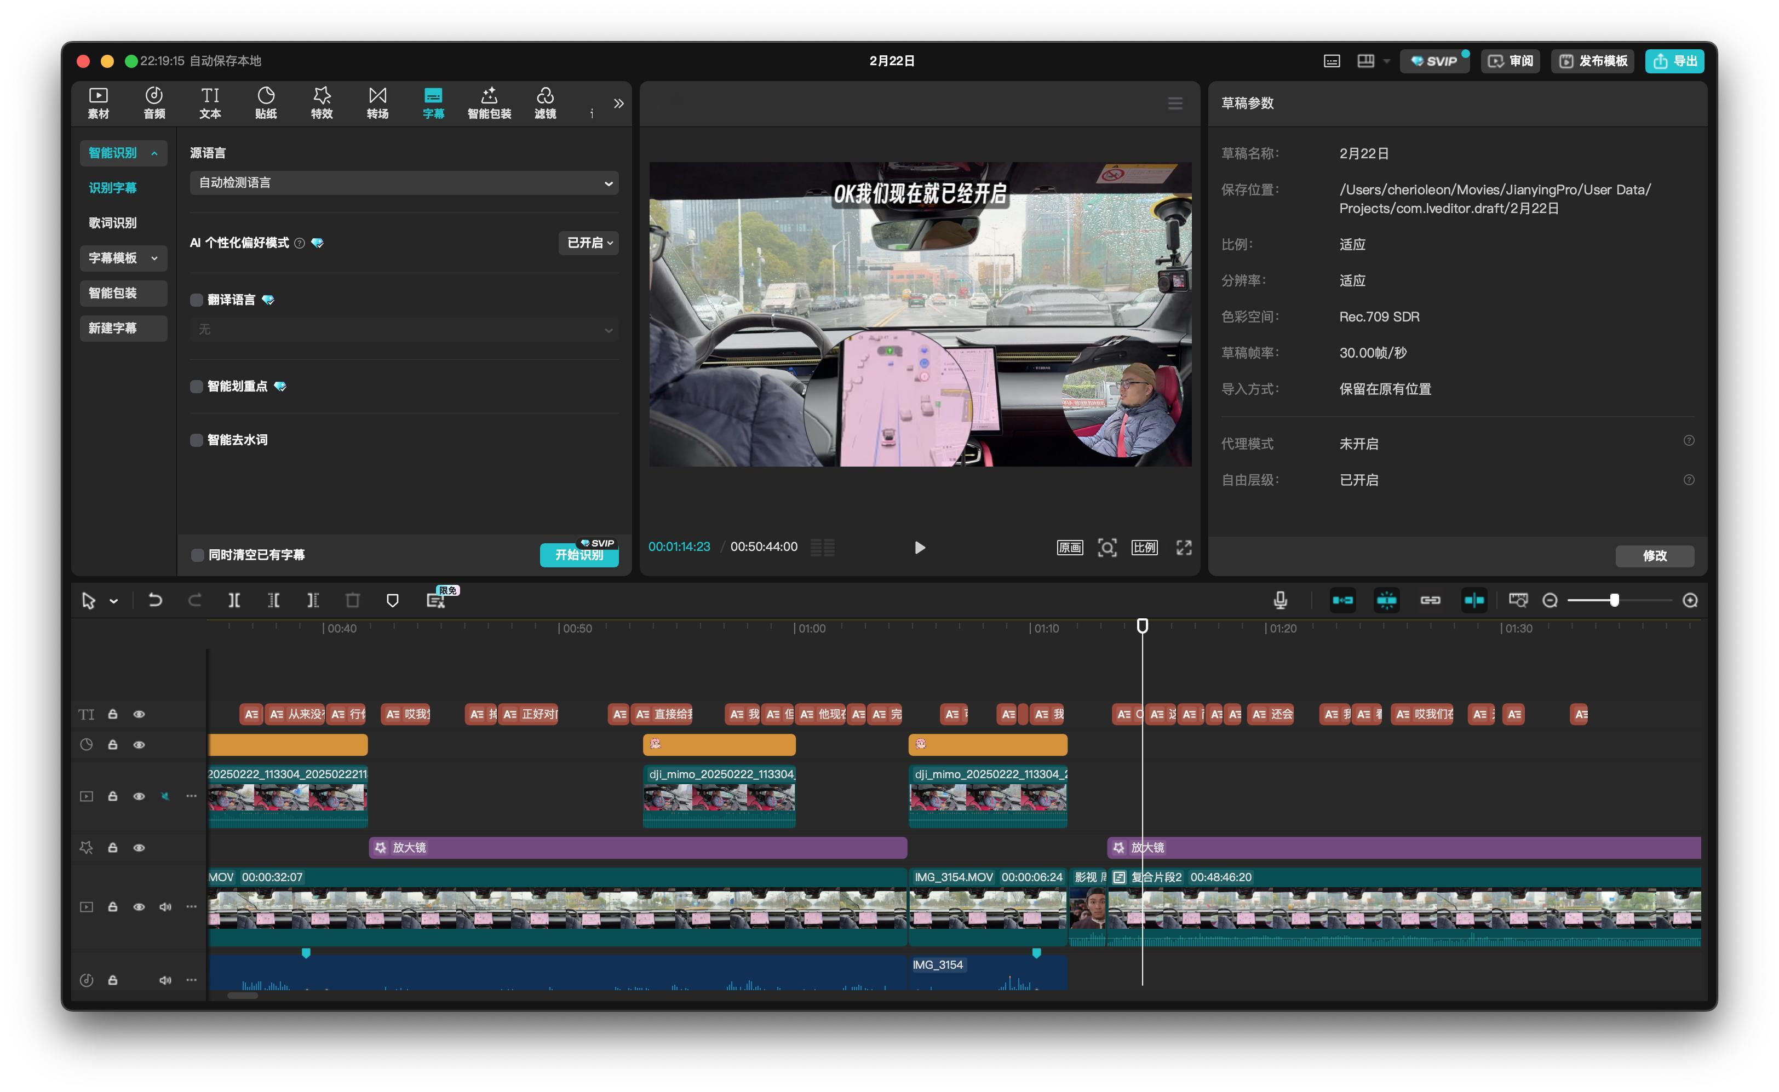
Task: Open the 贴纸 stickers tab
Action: click(266, 104)
